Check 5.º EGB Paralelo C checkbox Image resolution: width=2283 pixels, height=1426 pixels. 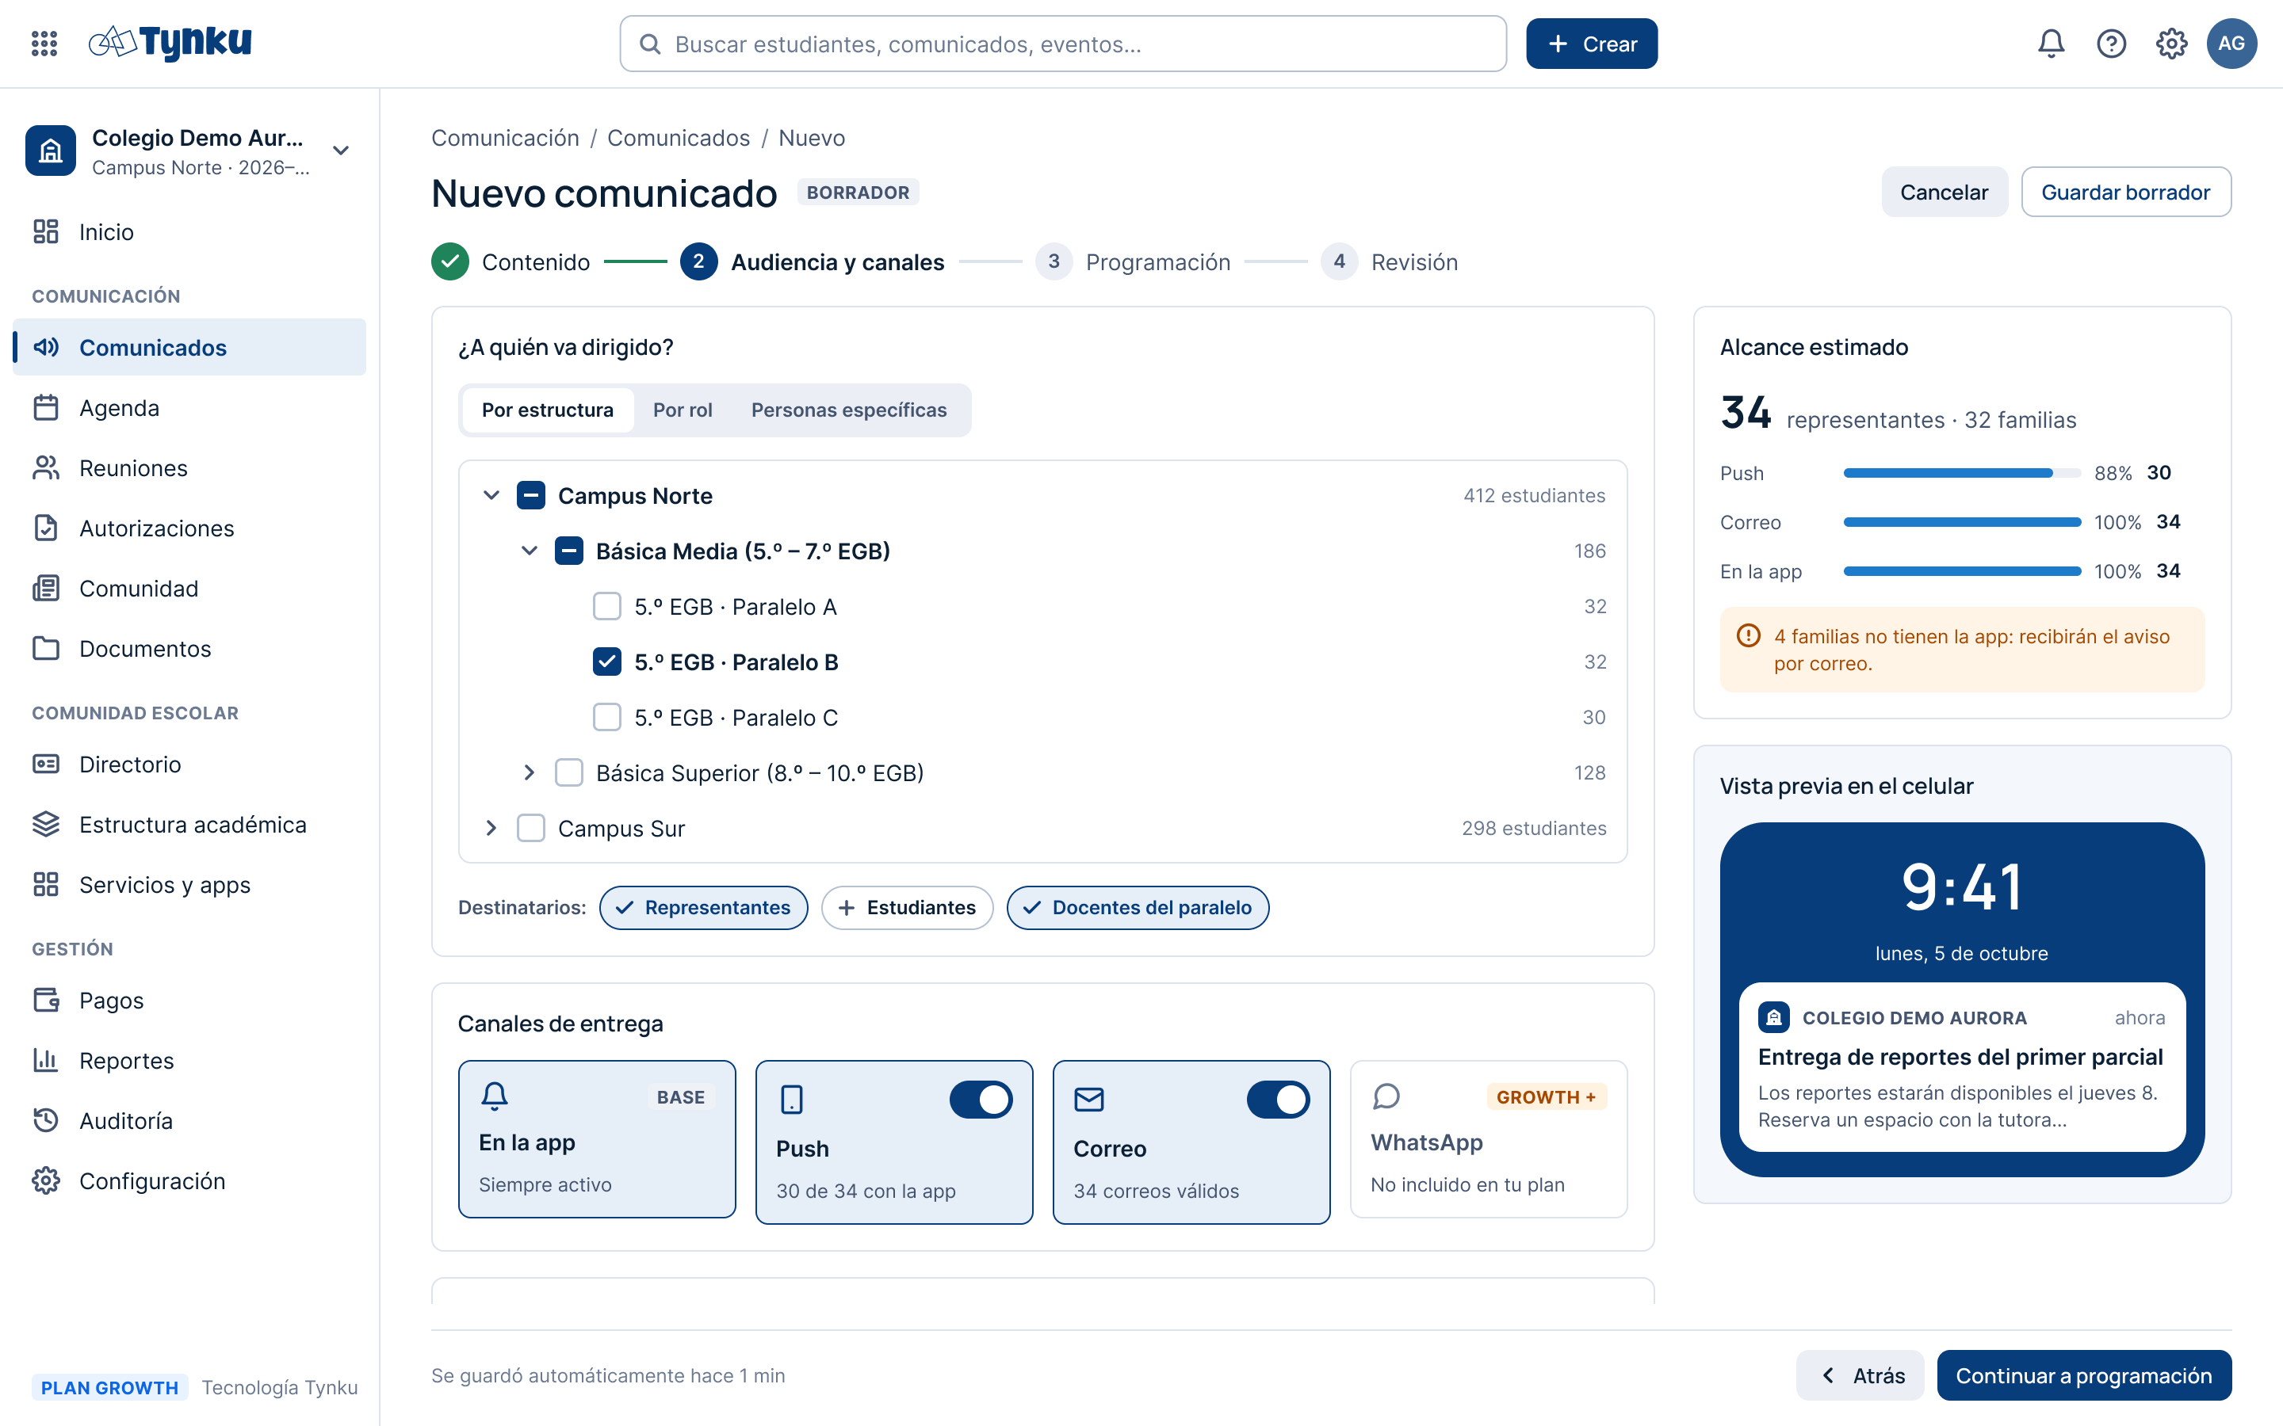tap(606, 718)
